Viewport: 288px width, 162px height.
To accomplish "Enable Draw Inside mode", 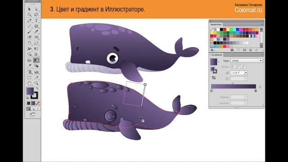I will 38,109.
